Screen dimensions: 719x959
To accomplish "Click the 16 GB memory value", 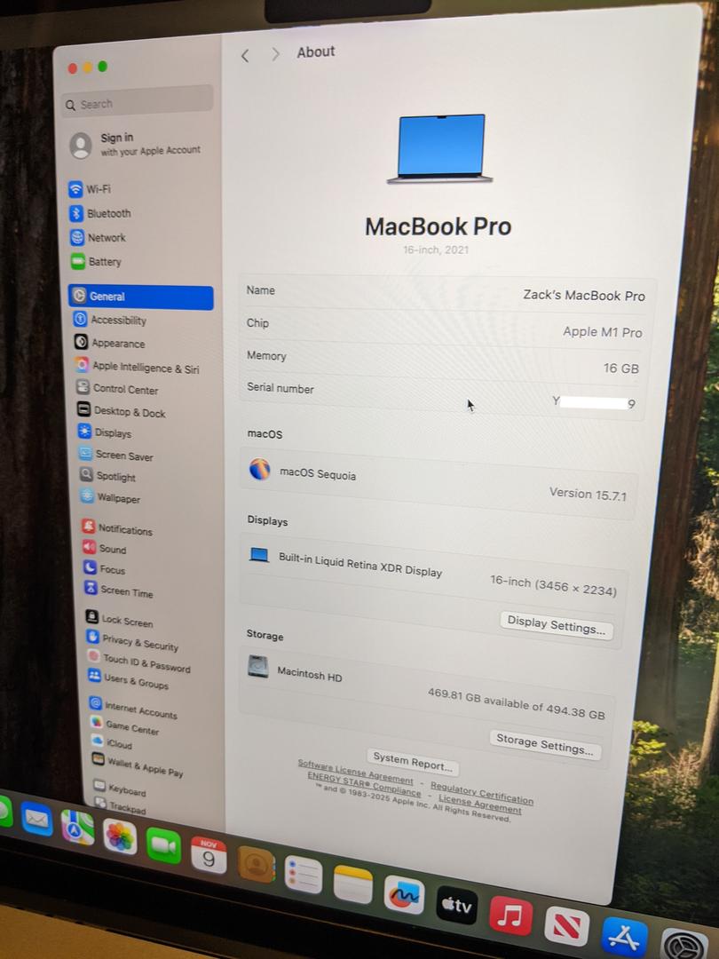I will (x=620, y=369).
